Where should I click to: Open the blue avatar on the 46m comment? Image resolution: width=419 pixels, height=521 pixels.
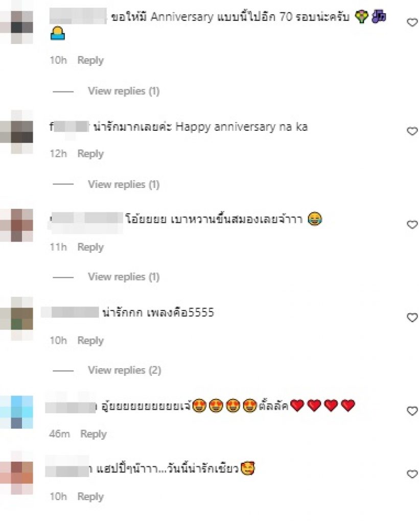[17, 412]
